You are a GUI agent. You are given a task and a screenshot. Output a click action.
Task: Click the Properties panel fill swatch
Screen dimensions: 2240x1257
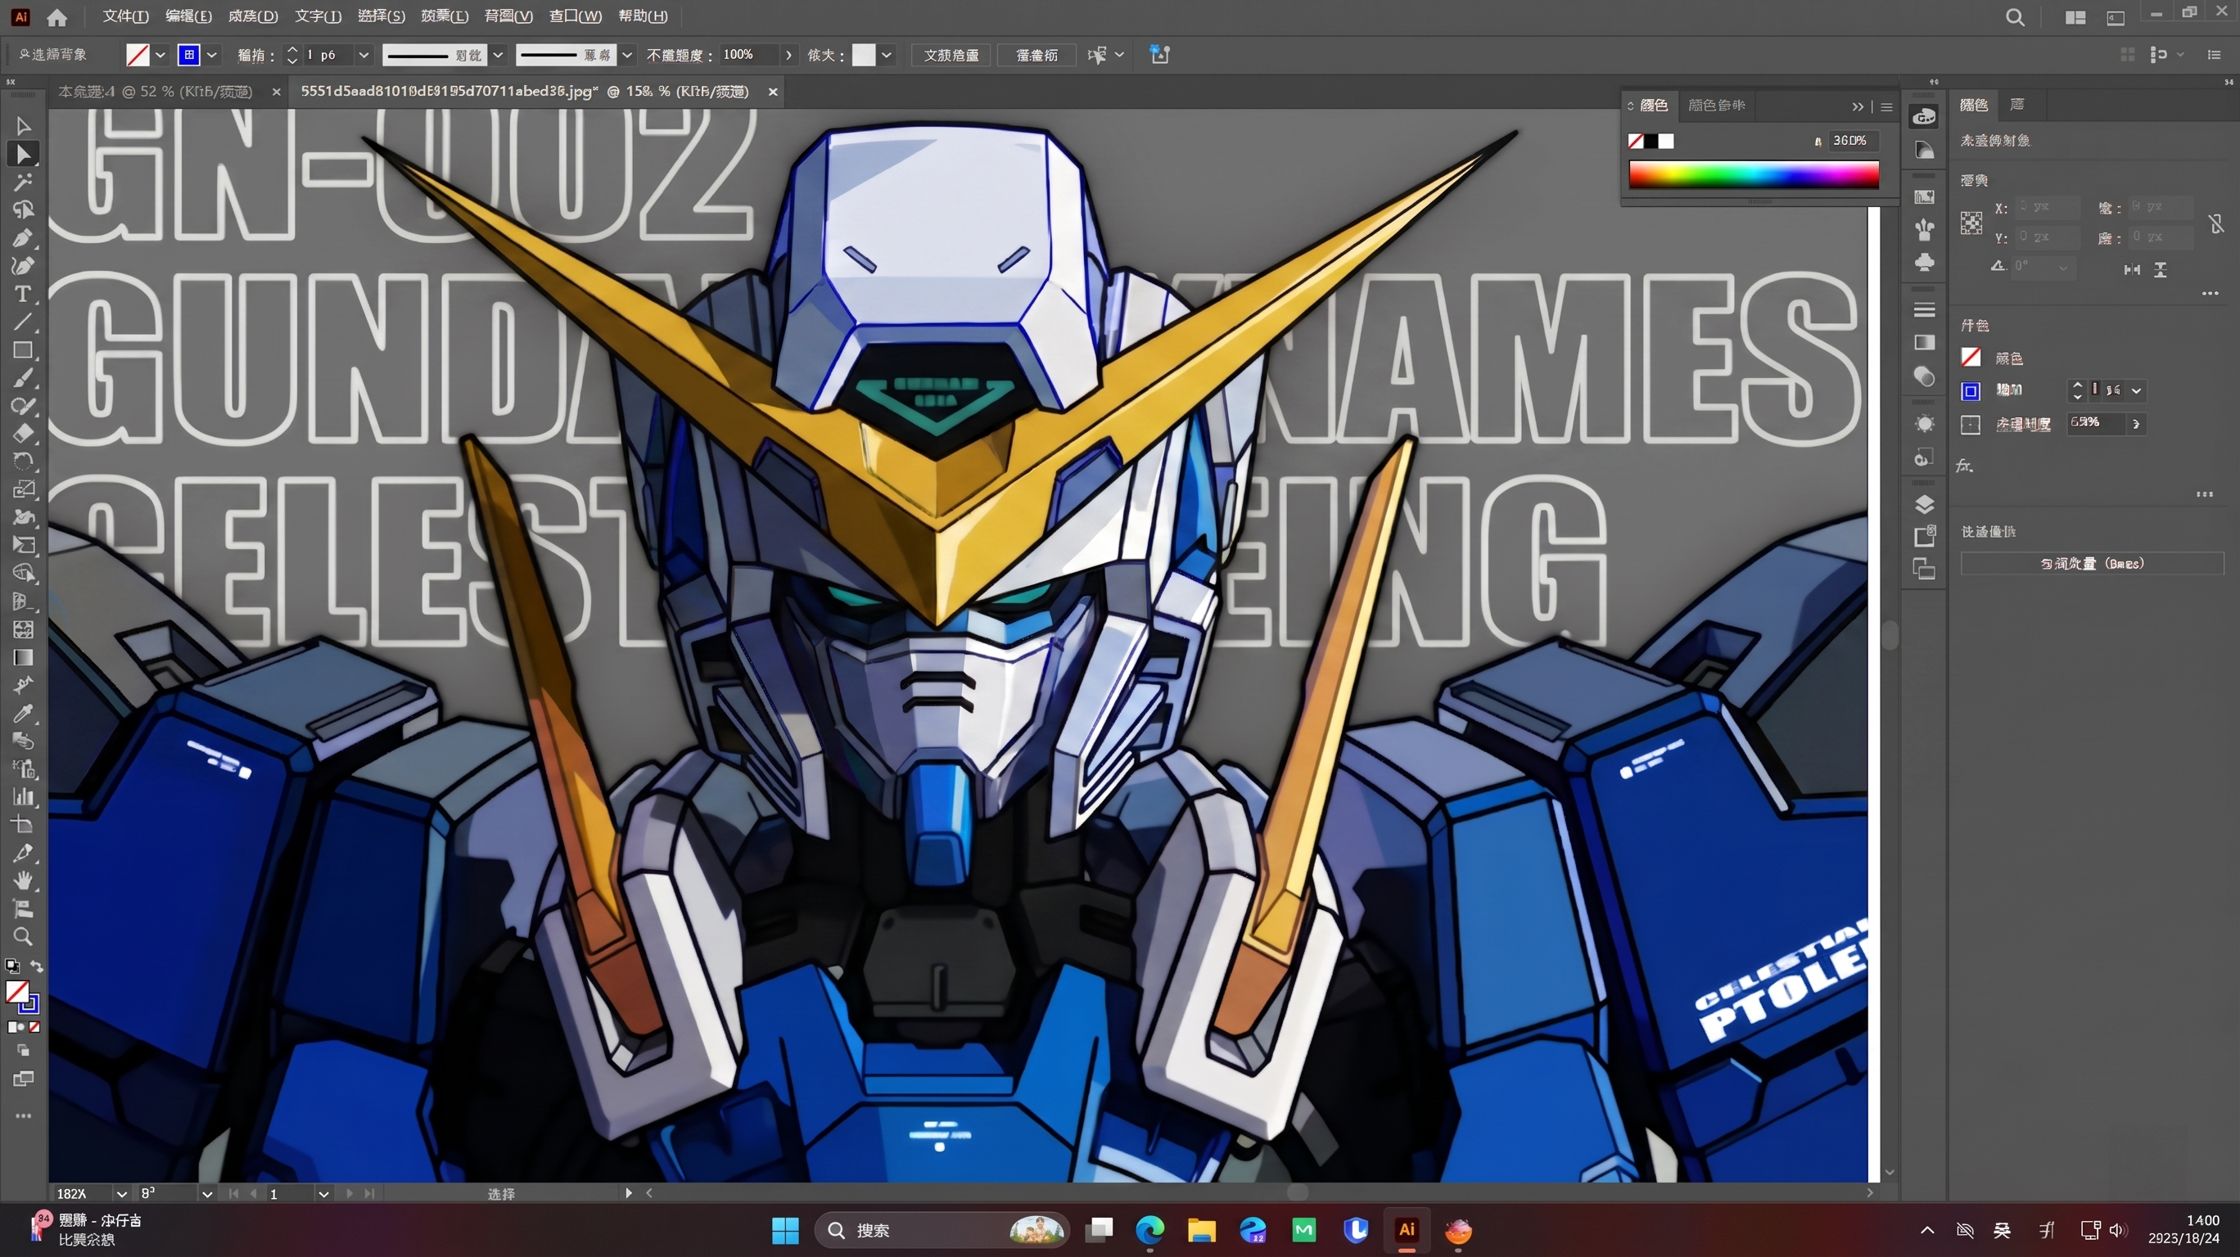(1971, 358)
